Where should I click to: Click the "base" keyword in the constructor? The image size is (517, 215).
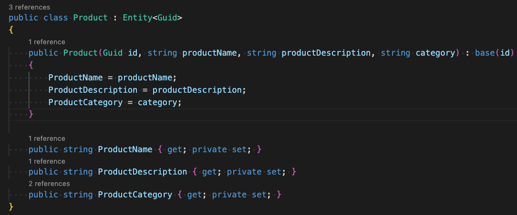point(485,53)
